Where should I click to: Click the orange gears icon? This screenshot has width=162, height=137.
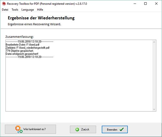pos(19,129)
